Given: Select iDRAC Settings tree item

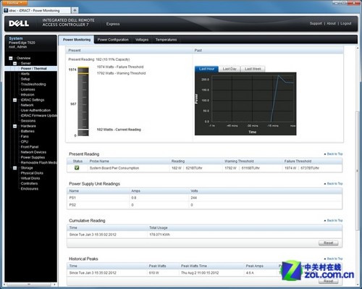Looking at the screenshot, I should [33, 100].
